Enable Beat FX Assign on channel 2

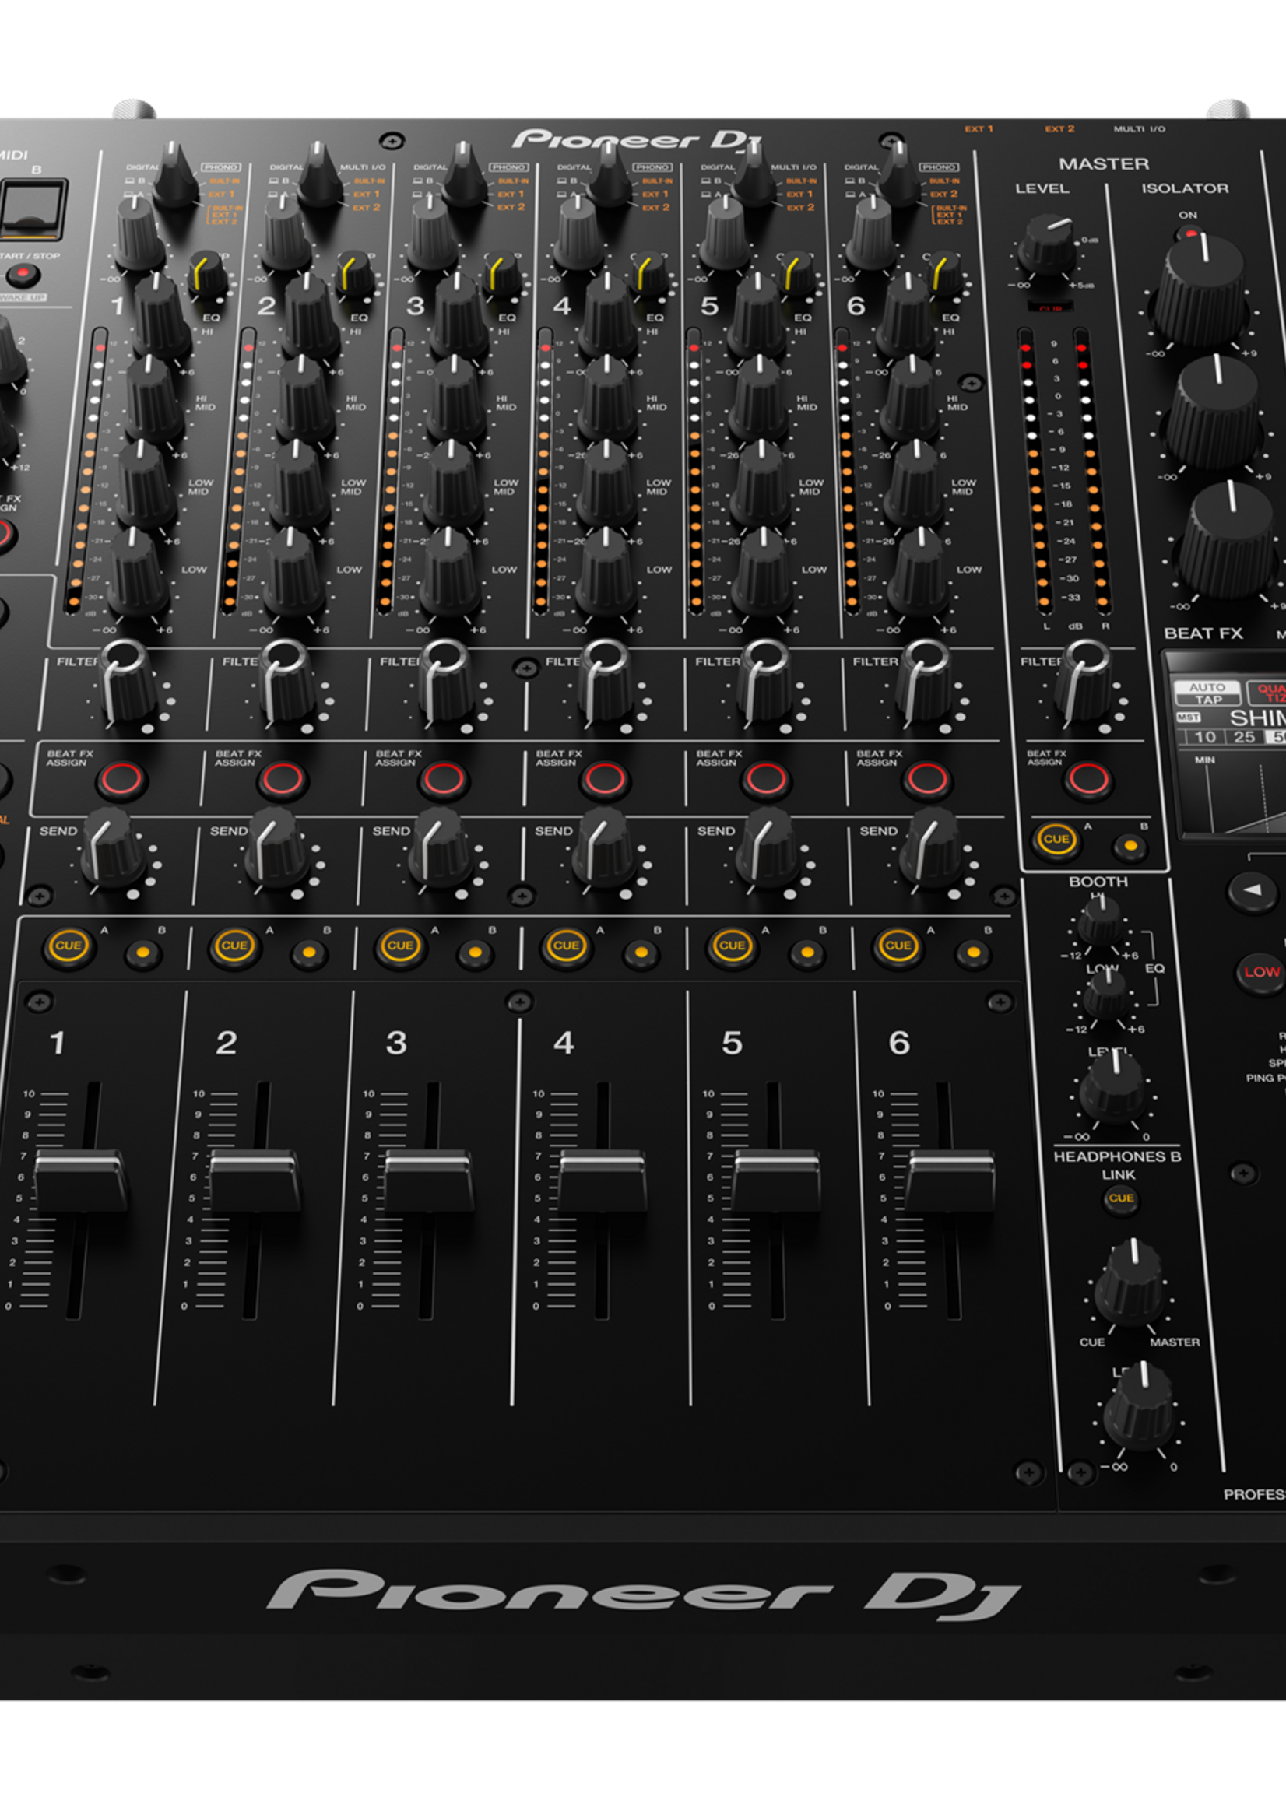point(283,779)
